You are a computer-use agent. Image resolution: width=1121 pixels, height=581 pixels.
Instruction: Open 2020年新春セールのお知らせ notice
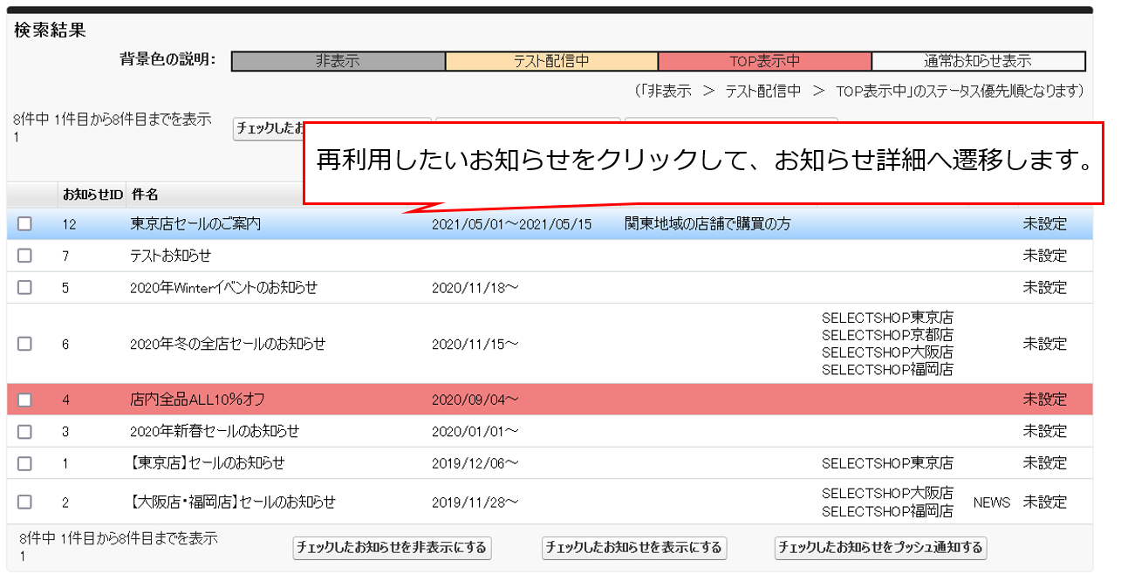point(214,431)
